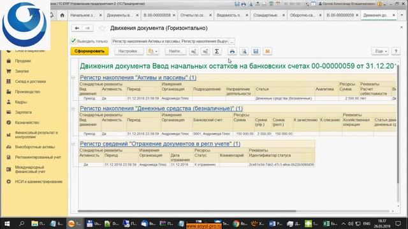The height and width of the screenshot is (229, 408).
Task: Open the Windows Start menu
Action: click(x=7, y=223)
